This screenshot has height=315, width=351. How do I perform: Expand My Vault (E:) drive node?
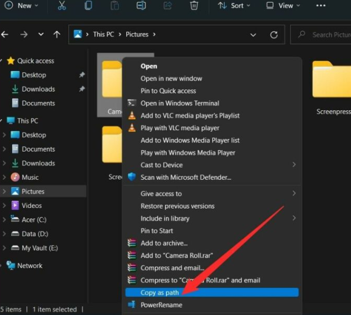tap(4, 248)
